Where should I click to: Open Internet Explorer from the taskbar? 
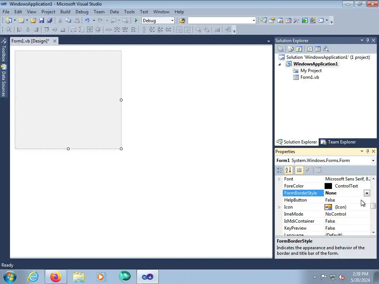[33, 277]
